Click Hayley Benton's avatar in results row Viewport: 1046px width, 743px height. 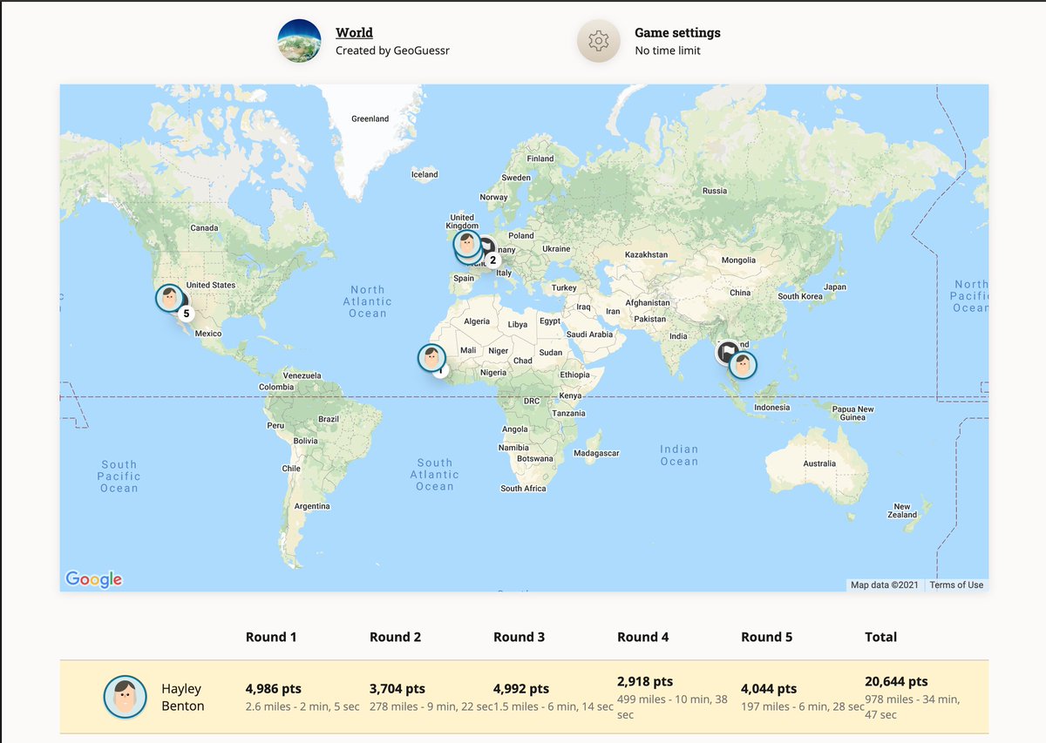pos(125,697)
